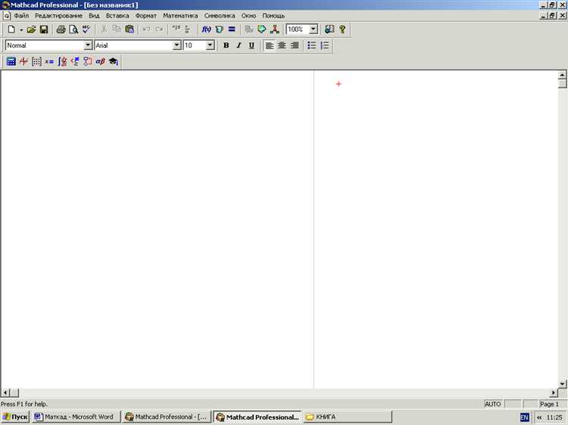Click EN language indicator in tray
The height and width of the screenshot is (425, 568).
coord(524,417)
